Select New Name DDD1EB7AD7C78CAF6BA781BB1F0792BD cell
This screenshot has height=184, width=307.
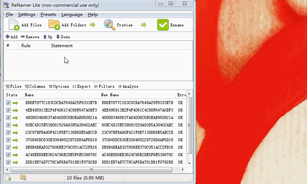(x=137, y=162)
